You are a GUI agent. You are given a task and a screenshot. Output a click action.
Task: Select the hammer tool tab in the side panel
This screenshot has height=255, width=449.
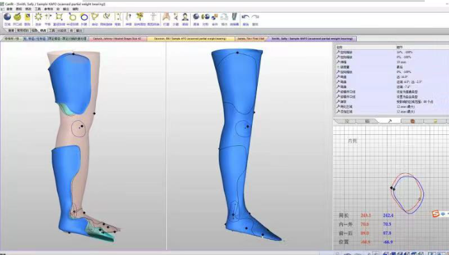pyautogui.click(x=390, y=121)
